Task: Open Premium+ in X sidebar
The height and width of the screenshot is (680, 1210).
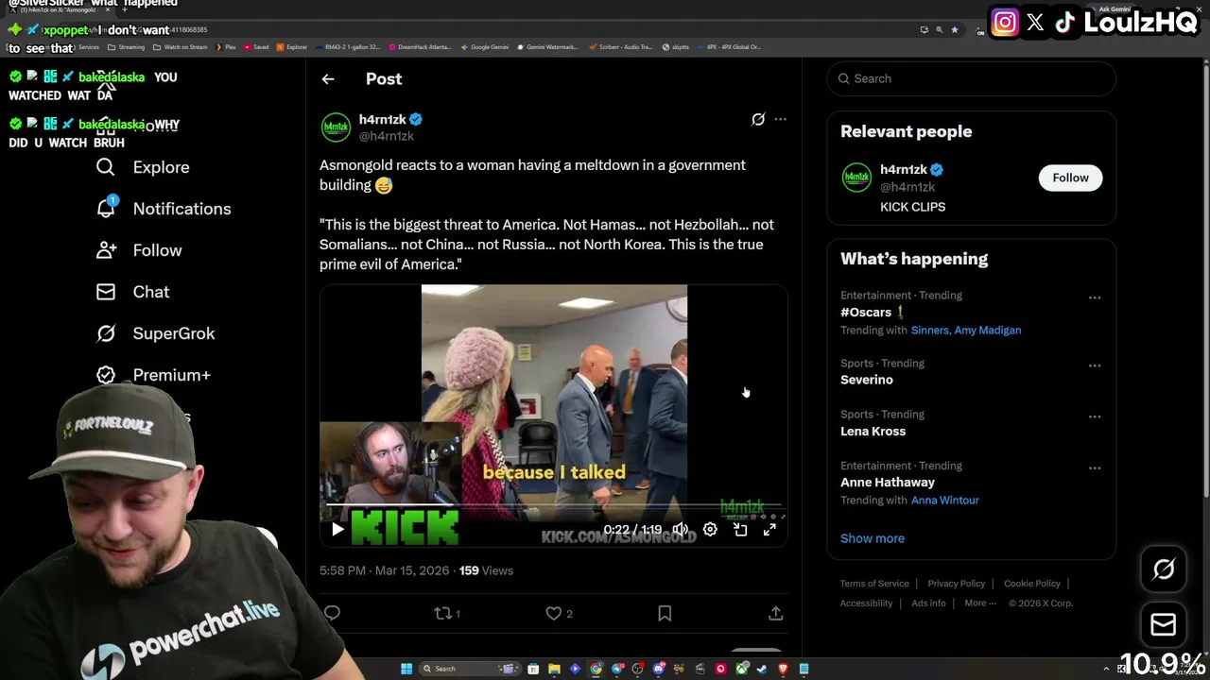Action: [153, 375]
